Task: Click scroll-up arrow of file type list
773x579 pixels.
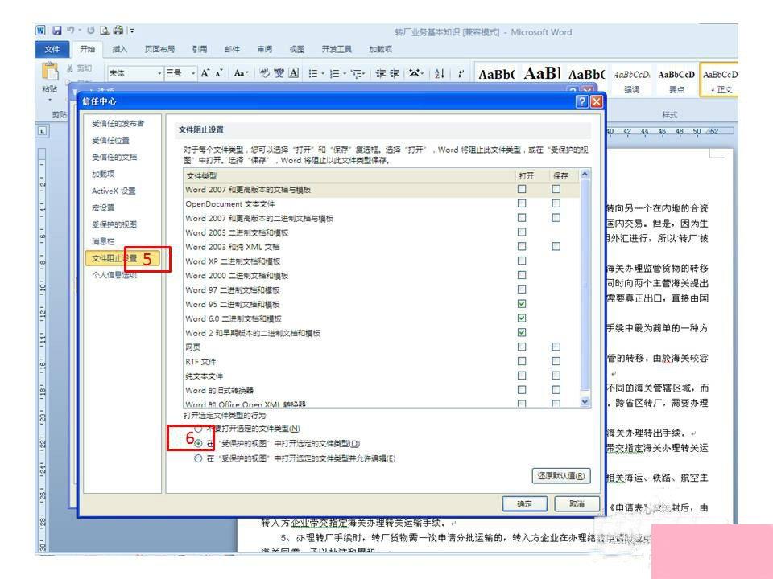Action: [x=585, y=175]
